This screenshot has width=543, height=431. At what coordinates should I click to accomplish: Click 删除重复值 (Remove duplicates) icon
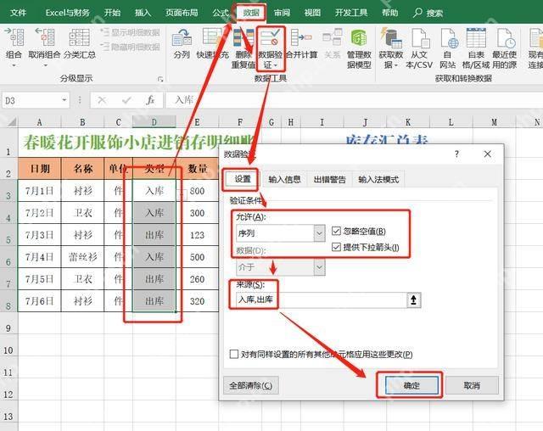244,37
